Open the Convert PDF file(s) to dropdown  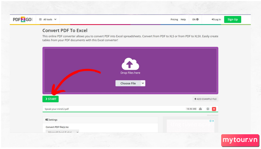coord(62,132)
